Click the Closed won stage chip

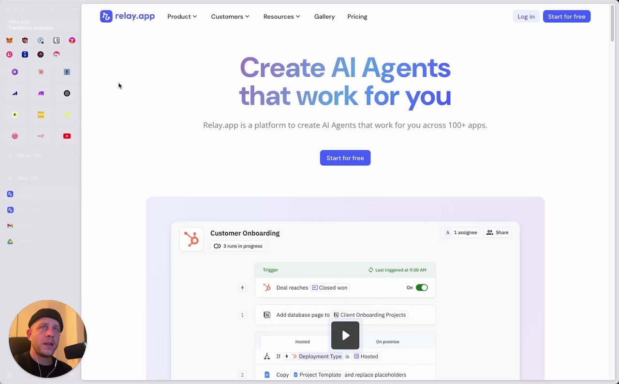coord(329,287)
